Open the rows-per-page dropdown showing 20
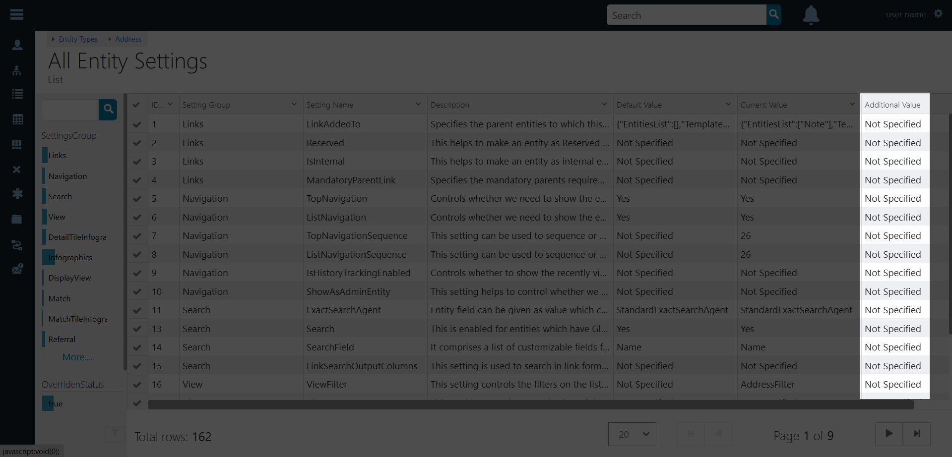 coord(632,434)
